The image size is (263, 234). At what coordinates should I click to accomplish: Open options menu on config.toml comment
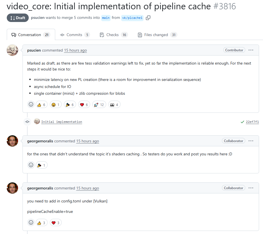251,188
